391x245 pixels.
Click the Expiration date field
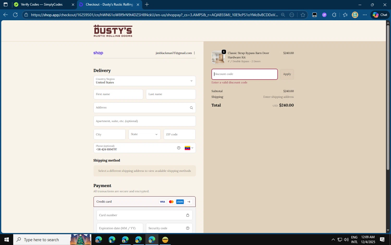[x=120, y=228]
